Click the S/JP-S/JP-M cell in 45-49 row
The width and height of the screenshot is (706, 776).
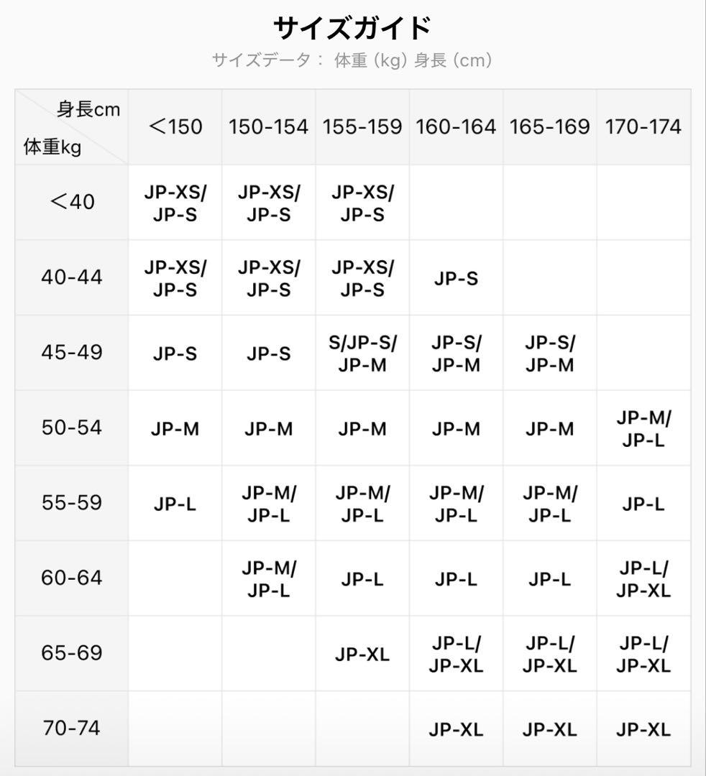coord(362,354)
